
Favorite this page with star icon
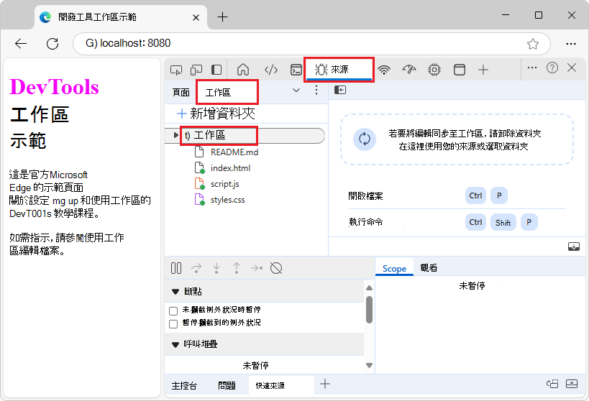(533, 44)
